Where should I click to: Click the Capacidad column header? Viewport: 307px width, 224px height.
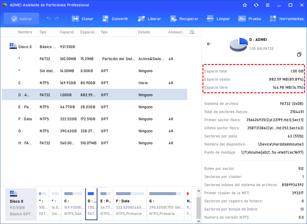click(68, 32)
